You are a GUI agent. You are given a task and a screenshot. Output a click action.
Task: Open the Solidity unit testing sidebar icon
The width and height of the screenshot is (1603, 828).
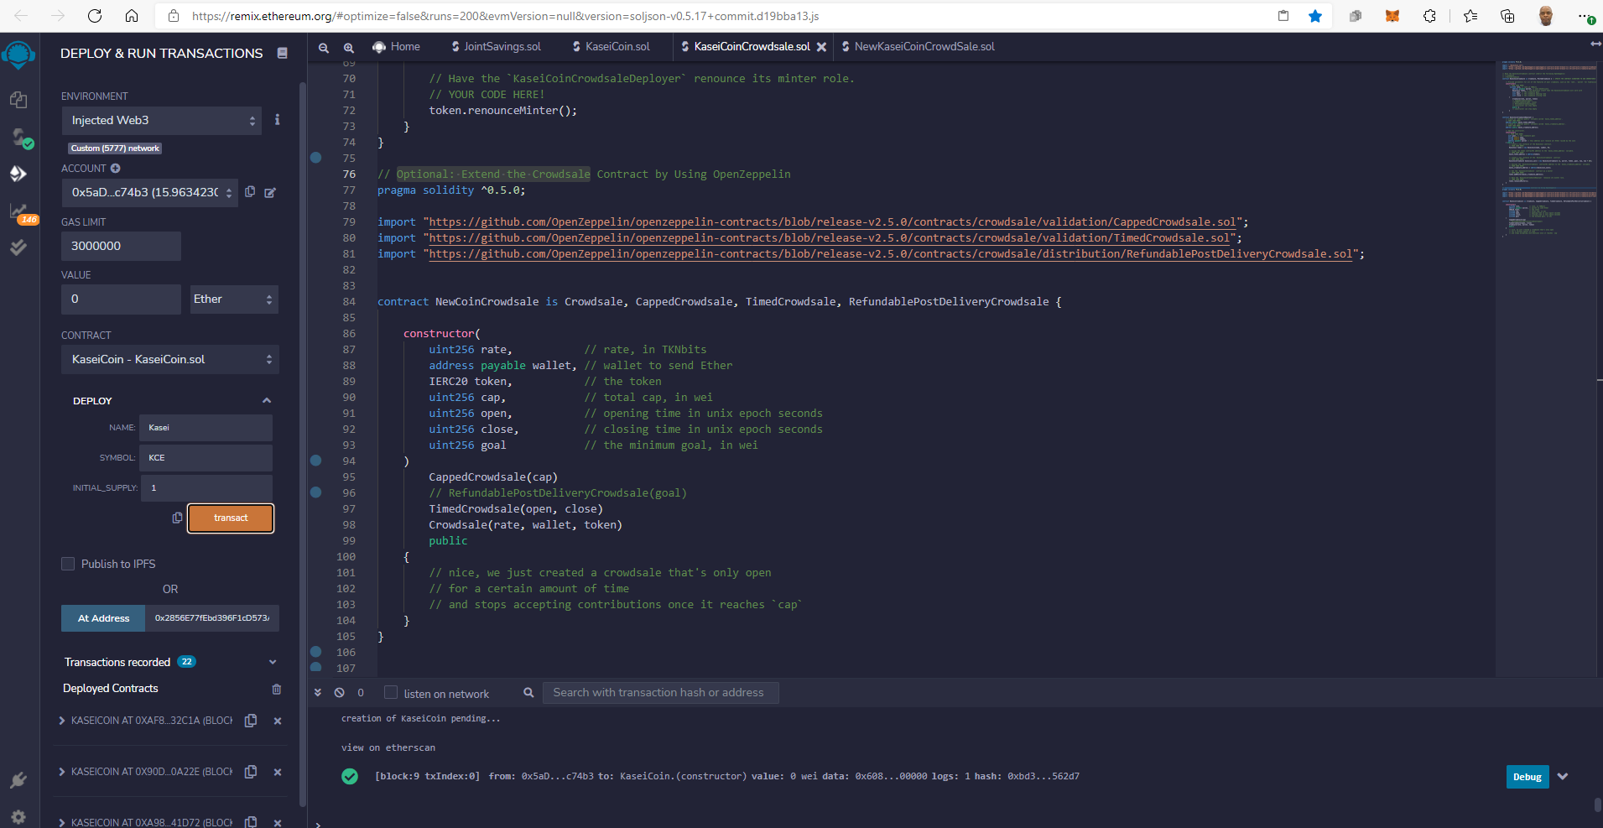[18, 247]
